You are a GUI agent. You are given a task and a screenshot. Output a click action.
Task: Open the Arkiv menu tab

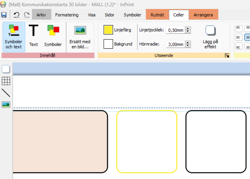pyautogui.click(x=41, y=15)
